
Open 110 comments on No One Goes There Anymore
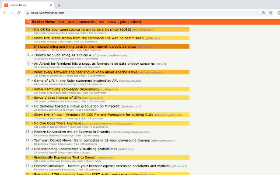(x=99, y=127)
